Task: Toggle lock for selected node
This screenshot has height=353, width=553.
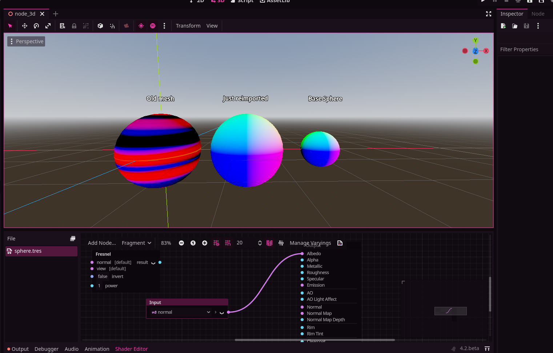Action: pos(74,26)
